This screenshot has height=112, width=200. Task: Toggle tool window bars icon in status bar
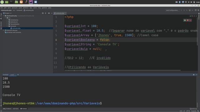pos(1,111)
